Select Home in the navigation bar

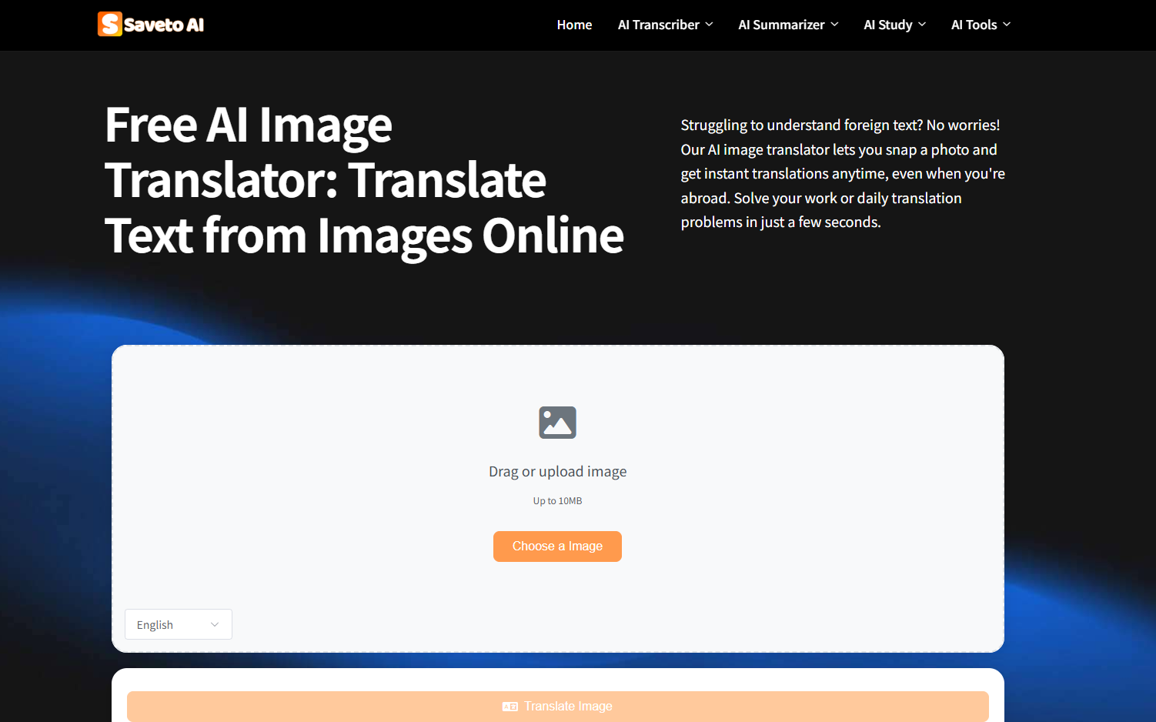574,24
